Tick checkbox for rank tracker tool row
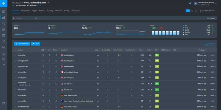This screenshot has height=110, width=221. [x=15, y=107]
